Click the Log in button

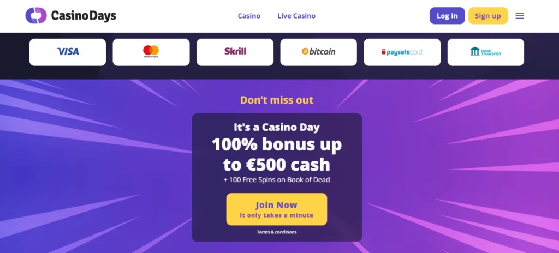[447, 16]
